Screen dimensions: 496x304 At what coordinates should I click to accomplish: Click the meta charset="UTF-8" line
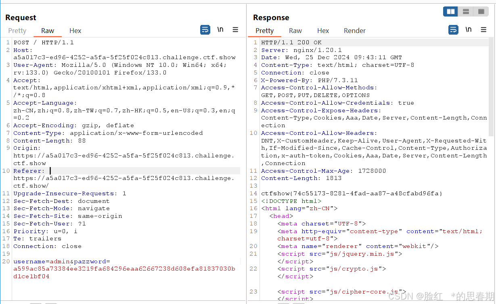322,223
